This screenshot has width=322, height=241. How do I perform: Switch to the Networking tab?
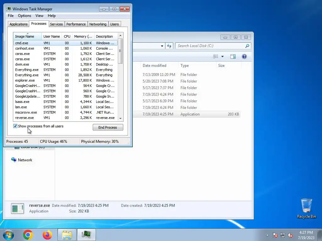point(98,24)
